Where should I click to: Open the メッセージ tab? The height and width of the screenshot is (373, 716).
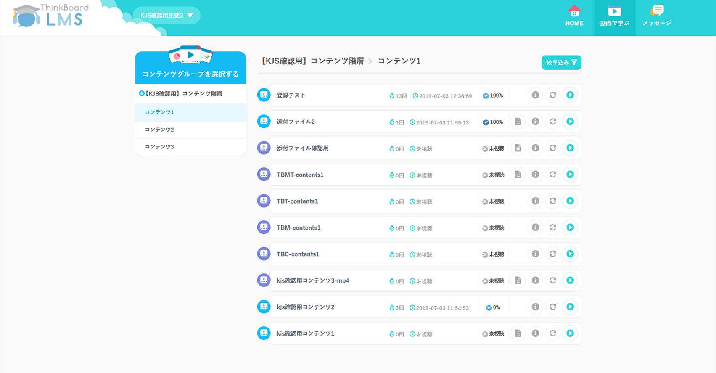657,17
